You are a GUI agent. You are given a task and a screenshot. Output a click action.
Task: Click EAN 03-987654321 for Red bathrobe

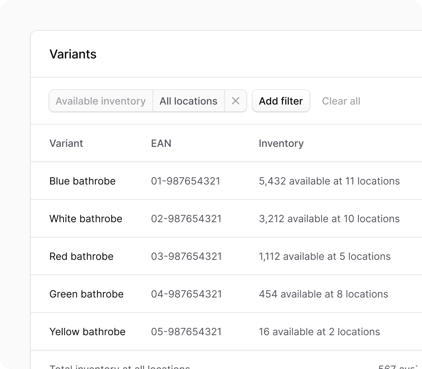(x=186, y=256)
